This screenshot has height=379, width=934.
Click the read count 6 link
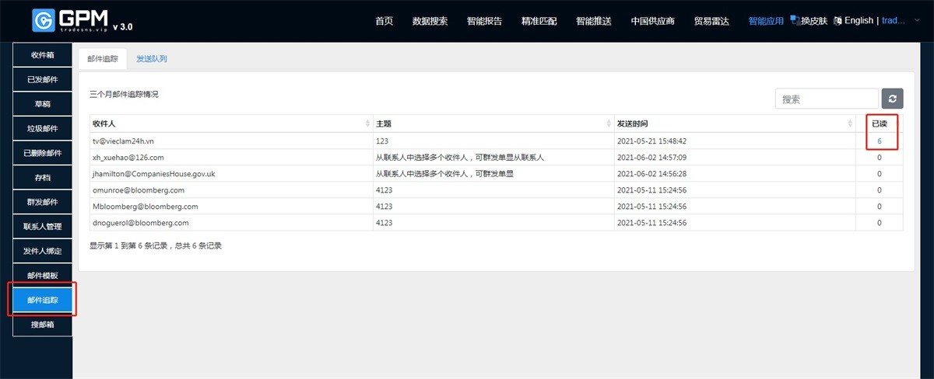[x=880, y=141]
